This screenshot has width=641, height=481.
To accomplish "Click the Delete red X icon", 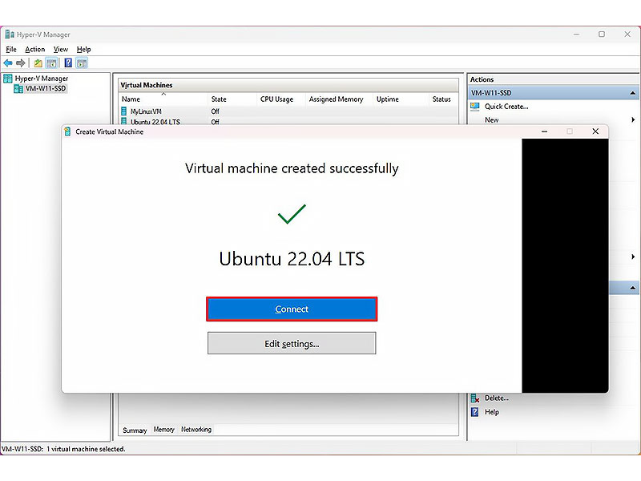I will point(474,398).
